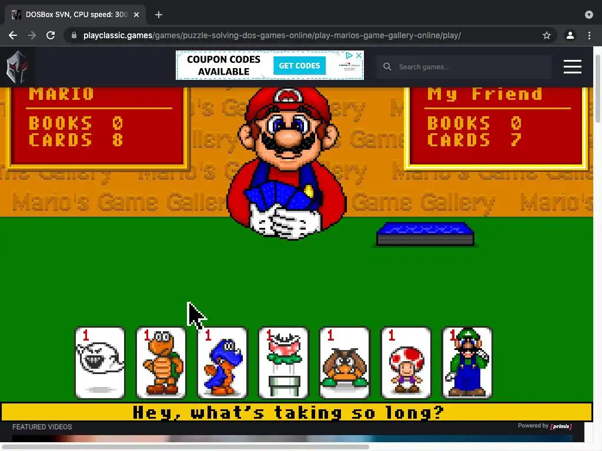The width and height of the screenshot is (602, 451).
Task: Click Mario holding his cards
Action: point(286,163)
